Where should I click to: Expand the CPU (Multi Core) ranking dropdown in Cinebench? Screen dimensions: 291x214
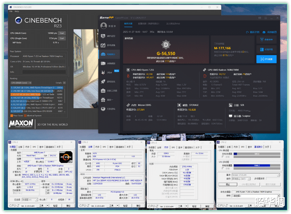(21, 83)
